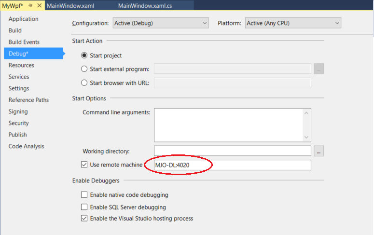Browse for working directory with ellipsis button
The height and width of the screenshot is (235, 374).
pyautogui.click(x=319, y=151)
